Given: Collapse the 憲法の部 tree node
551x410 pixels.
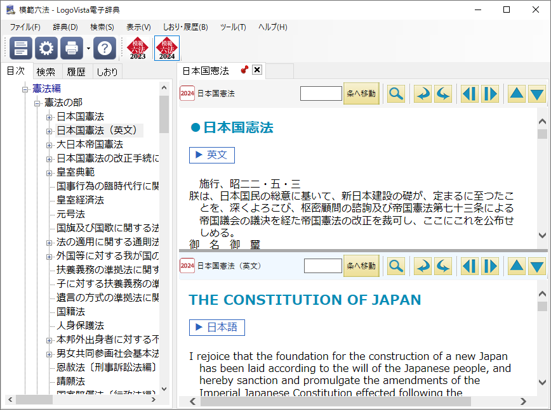Looking at the screenshot, I should (37, 103).
